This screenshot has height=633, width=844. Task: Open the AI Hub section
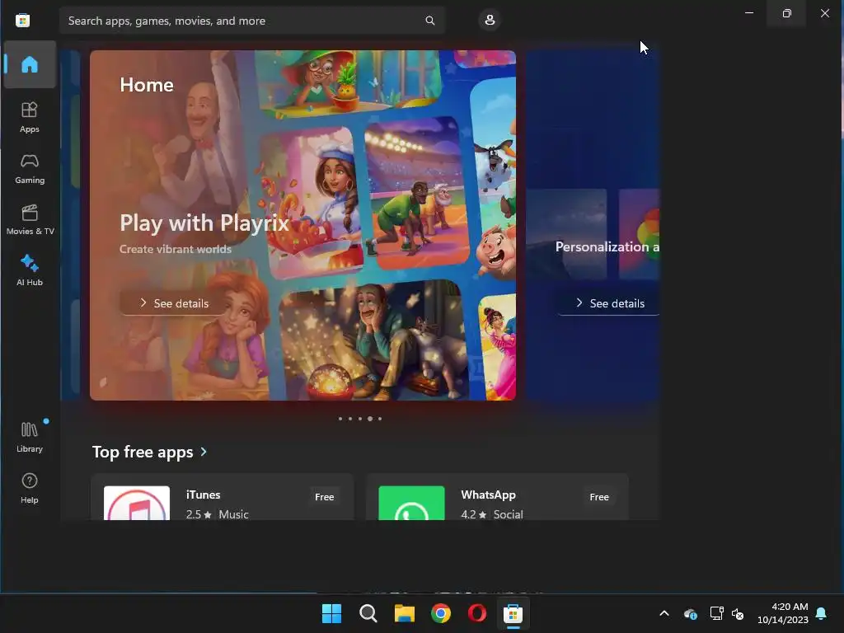30,270
